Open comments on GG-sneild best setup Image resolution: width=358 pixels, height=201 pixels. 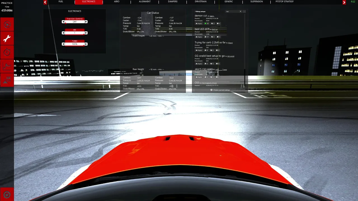218,64
